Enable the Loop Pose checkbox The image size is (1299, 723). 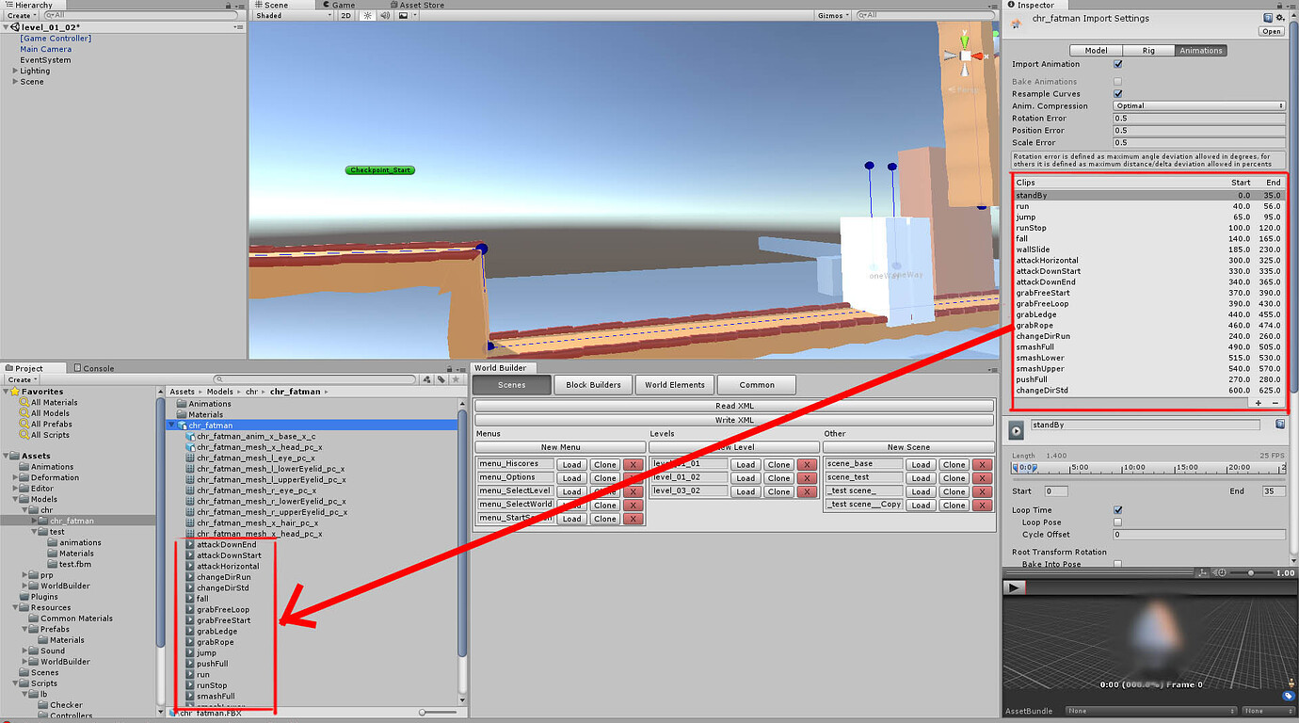point(1117,522)
